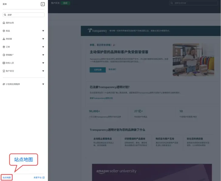Click the 优化您的供应链 card heading
Viewport: 221px width, 181px height.
click(195, 139)
